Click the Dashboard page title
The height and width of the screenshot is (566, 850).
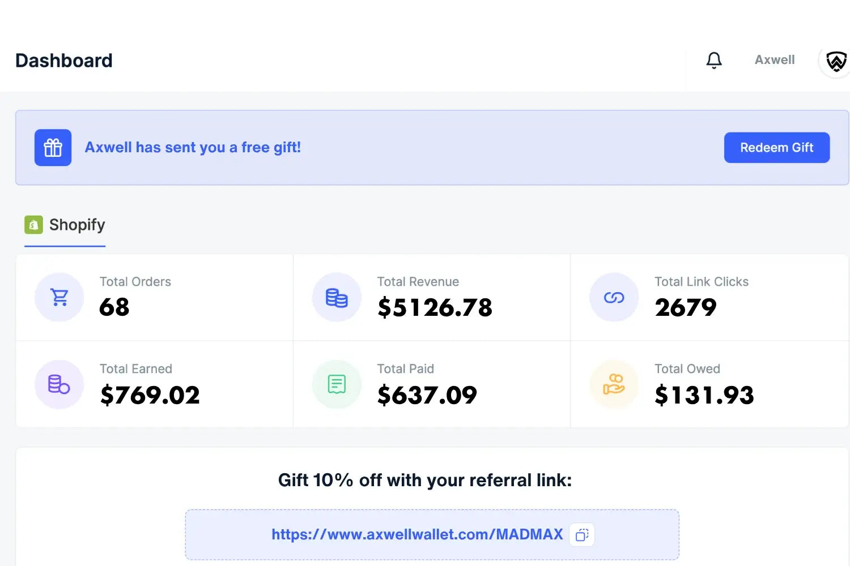coord(64,61)
